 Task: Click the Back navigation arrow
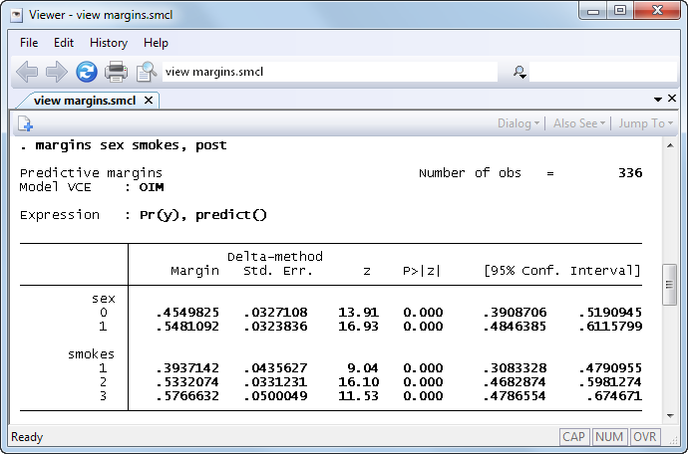27,72
